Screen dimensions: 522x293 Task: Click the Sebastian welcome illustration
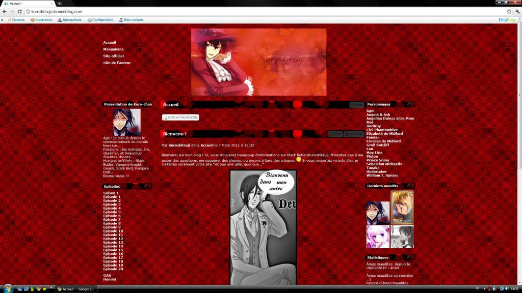click(x=263, y=227)
